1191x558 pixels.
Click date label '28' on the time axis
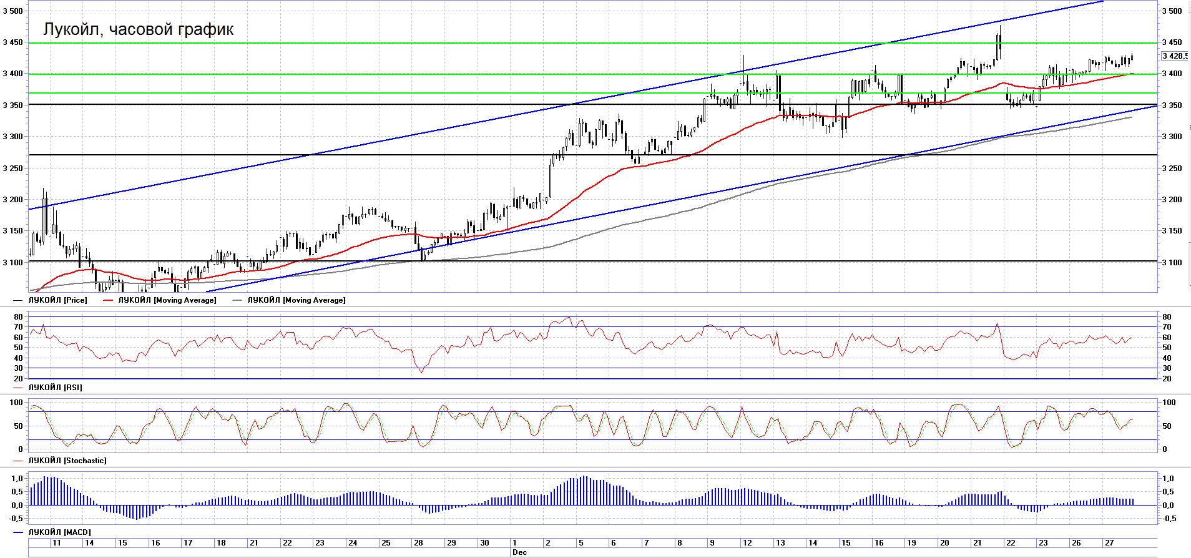click(x=418, y=543)
